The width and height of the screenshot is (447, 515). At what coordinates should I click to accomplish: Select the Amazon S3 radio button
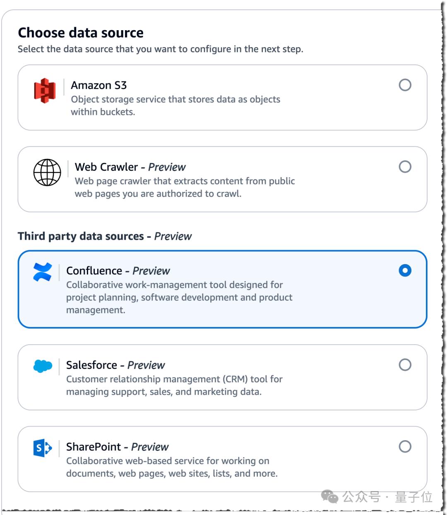click(405, 85)
